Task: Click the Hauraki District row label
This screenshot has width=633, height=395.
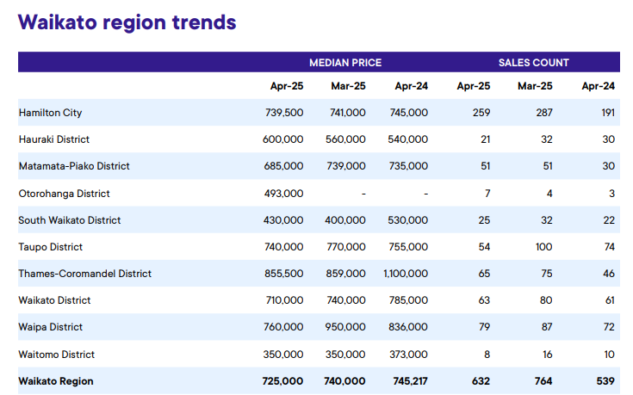Action: coord(54,139)
